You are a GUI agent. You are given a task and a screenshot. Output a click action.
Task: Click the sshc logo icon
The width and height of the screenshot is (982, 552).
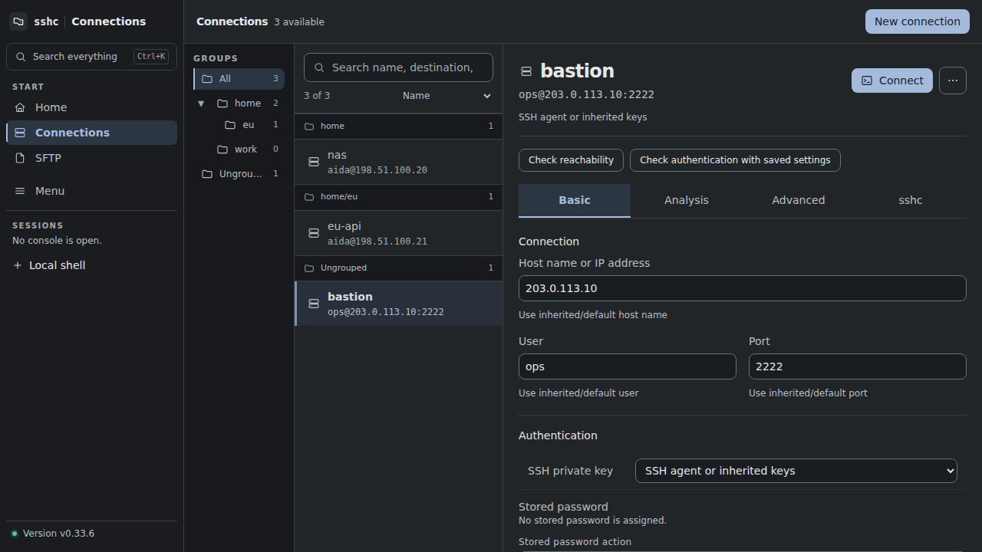tap(18, 21)
